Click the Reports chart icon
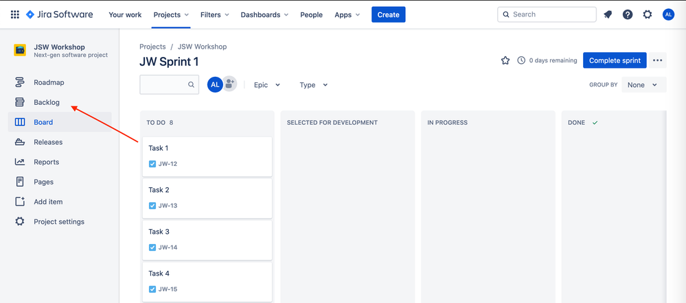This screenshot has height=303, width=686. 20,162
